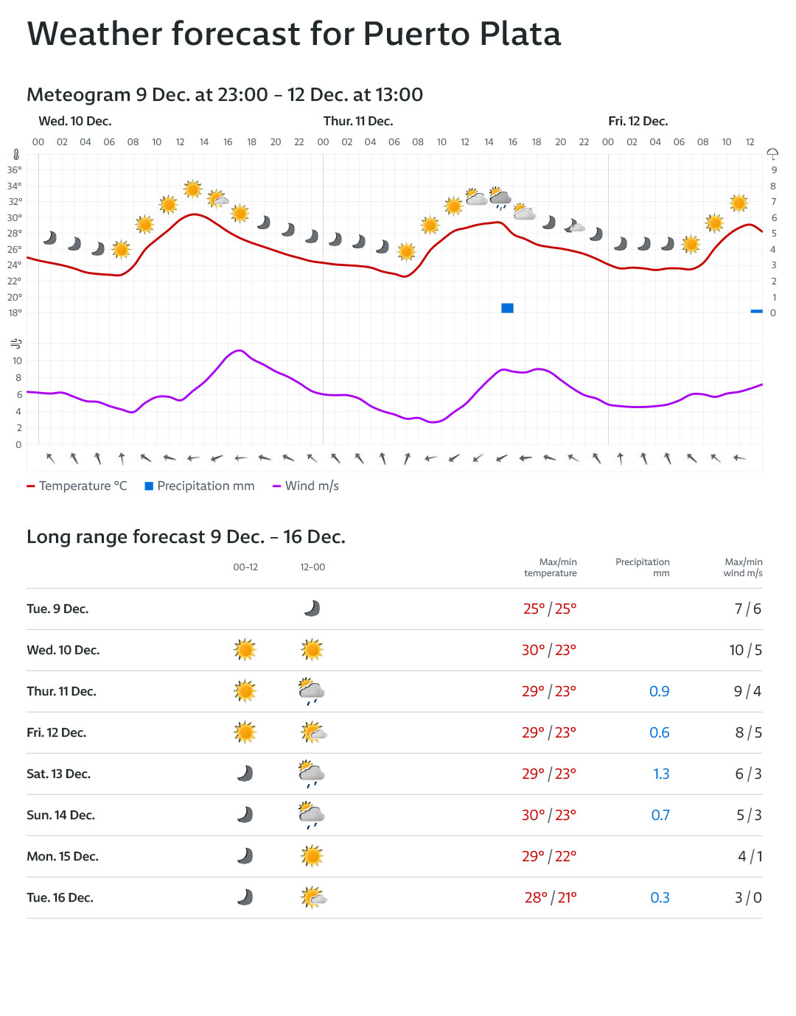Click the thermometer icon above the temperature axis
Viewport: 796px width, 1016px height.
point(16,155)
